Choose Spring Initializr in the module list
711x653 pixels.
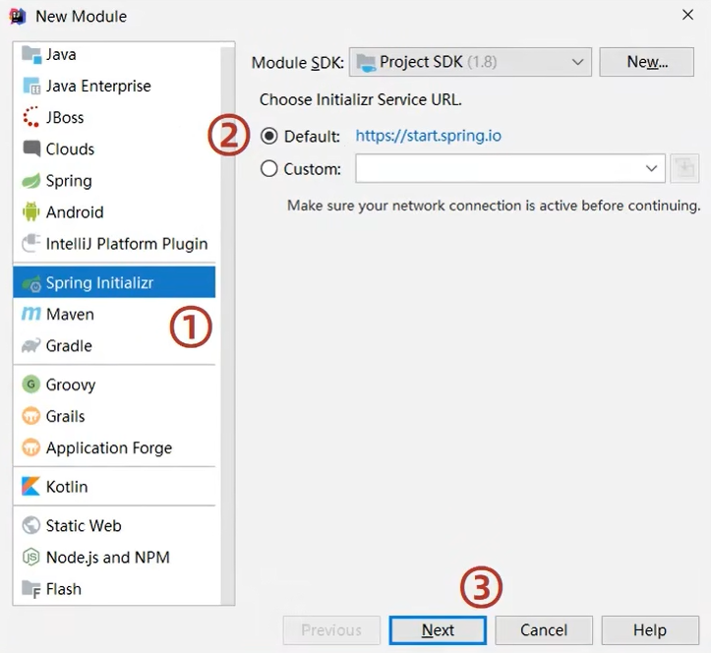coord(114,282)
